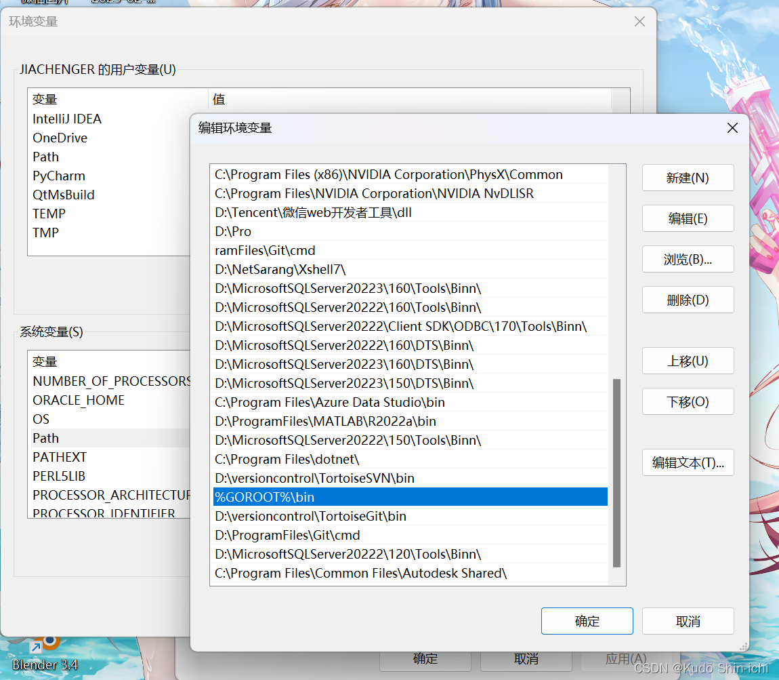Close the 环境变量 window
This screenshot has width=779, height=680.
(639, 22)
